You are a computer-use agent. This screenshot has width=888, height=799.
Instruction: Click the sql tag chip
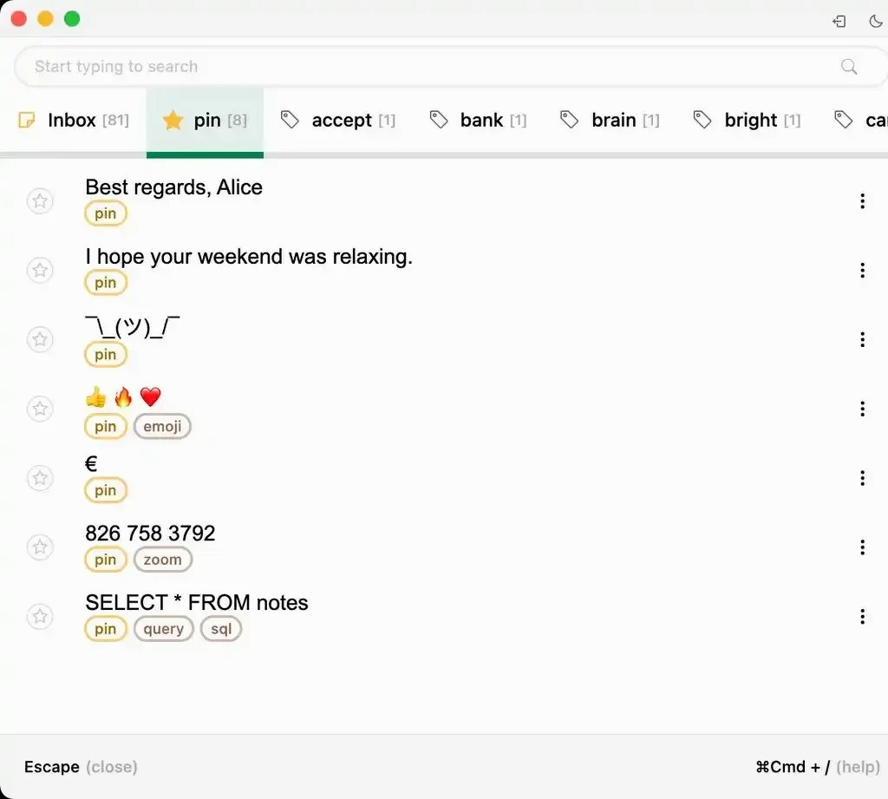[x=221, y=629]
